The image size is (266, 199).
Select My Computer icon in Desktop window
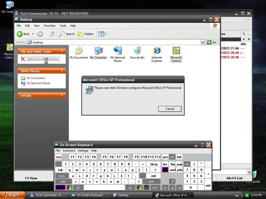(x=98, y=53)
